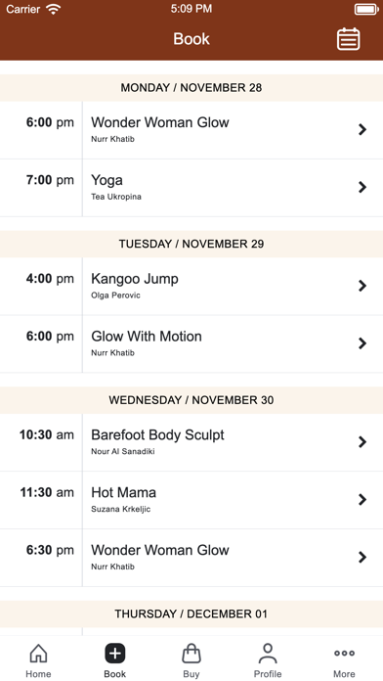Click the battery status icon
Screen dimensions: 383x681
point(366,9)
